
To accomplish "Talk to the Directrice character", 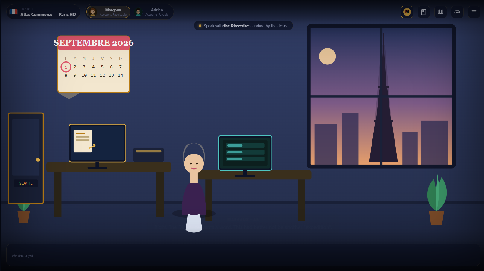I will pos(194,188).
